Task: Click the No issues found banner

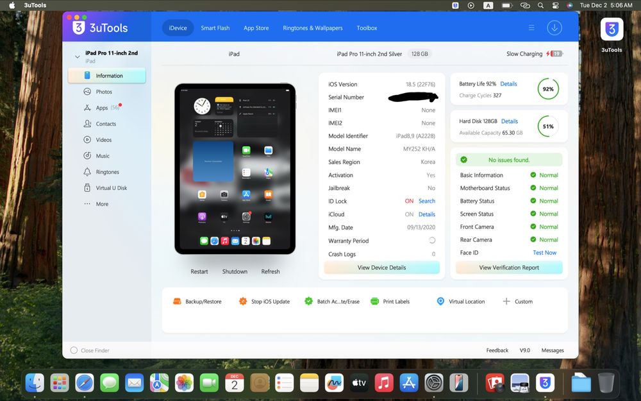Action: 509,160
